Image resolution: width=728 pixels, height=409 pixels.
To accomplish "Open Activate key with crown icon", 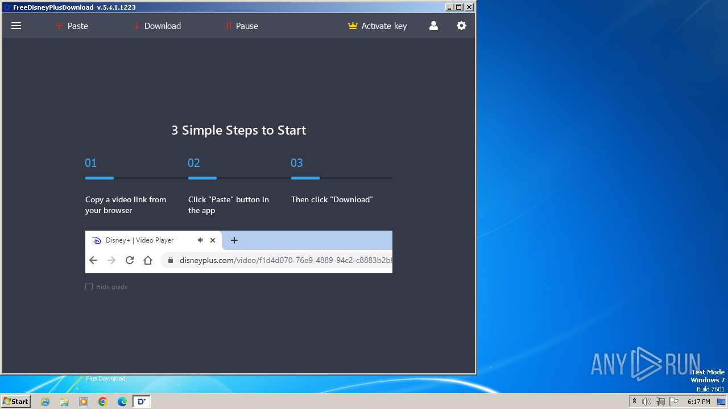I will click(378, 26).
